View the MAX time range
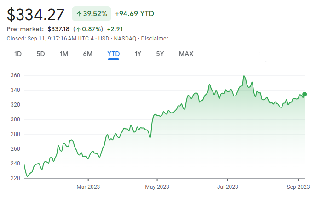Image resolution: width=322 pixels, height=198 pixels. (186, 54)
